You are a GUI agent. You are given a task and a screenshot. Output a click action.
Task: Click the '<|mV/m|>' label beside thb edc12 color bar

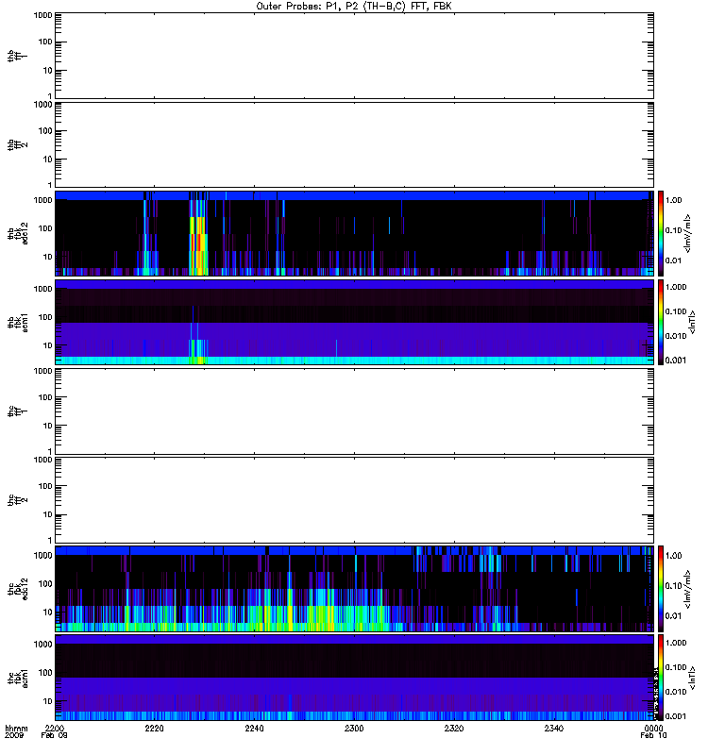tap(688, 233)
